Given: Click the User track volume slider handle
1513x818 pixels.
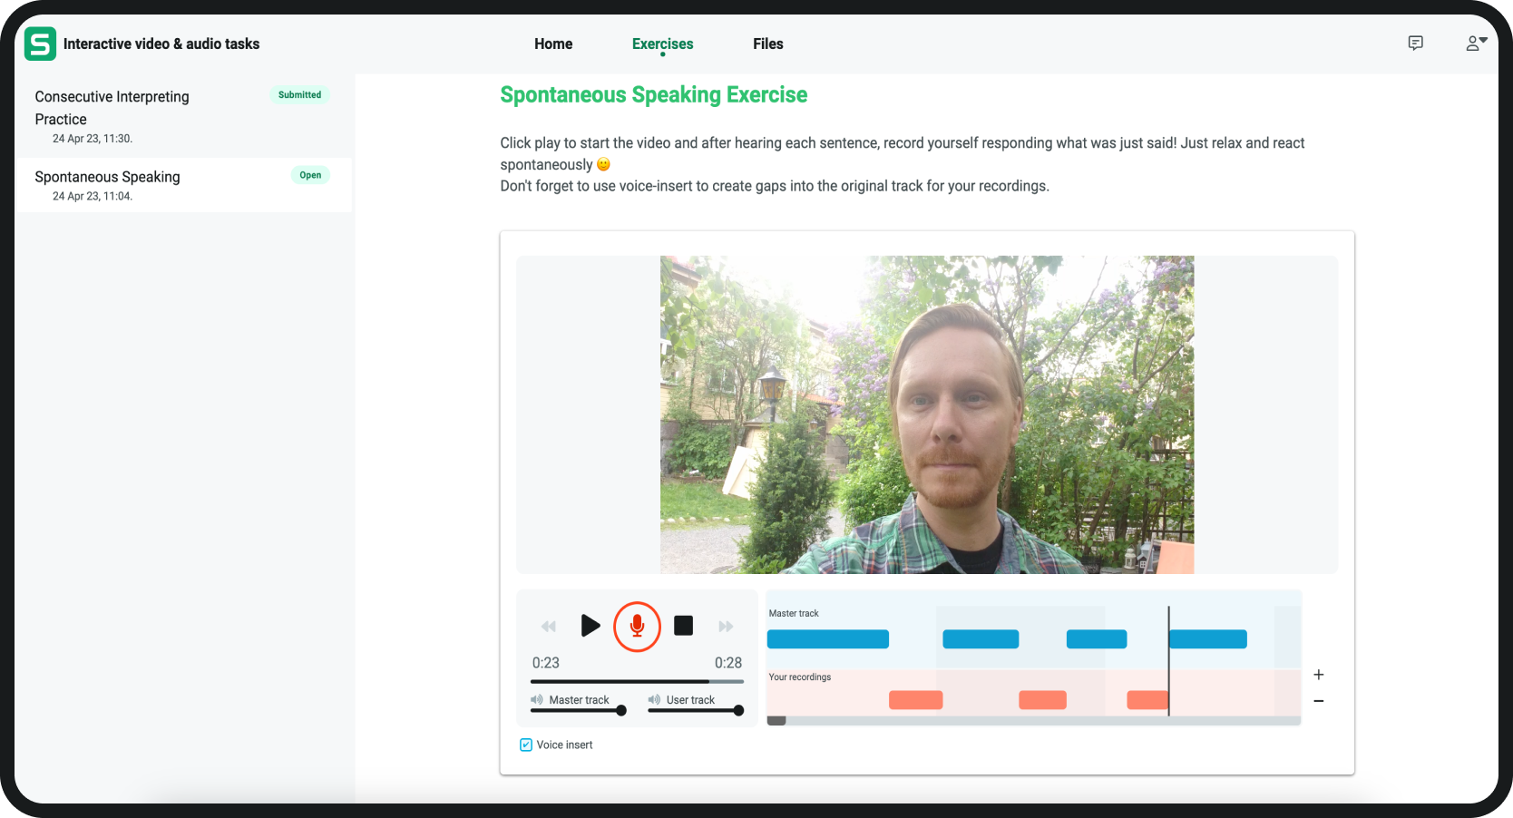Looking at the screenshot, I should [738, 711].
